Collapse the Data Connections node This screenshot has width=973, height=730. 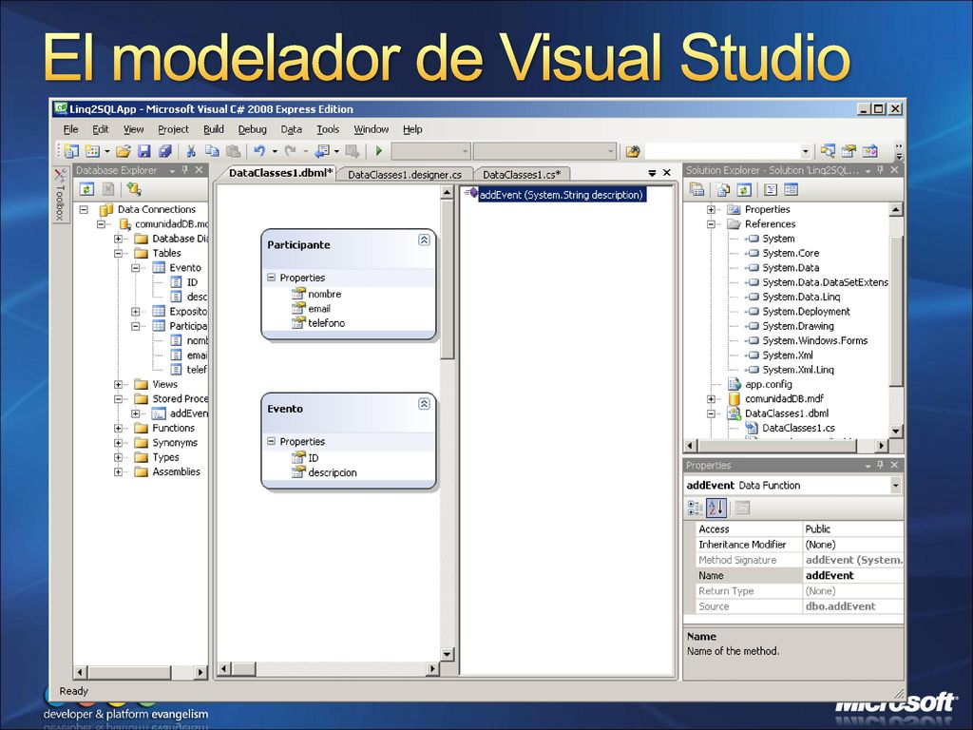84,209
